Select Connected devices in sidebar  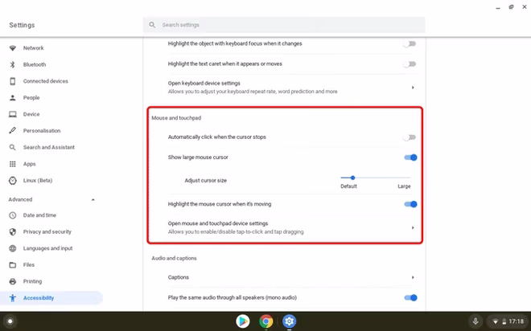click(x=46, y=81)
